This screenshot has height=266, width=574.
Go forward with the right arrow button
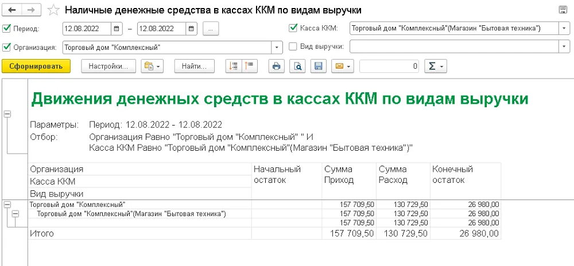point(32,10)
